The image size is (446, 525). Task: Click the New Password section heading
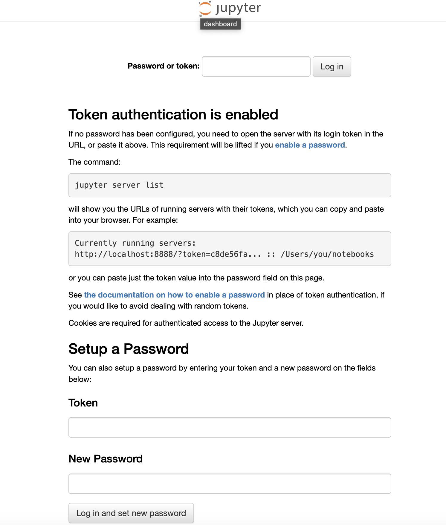point(106,458)
